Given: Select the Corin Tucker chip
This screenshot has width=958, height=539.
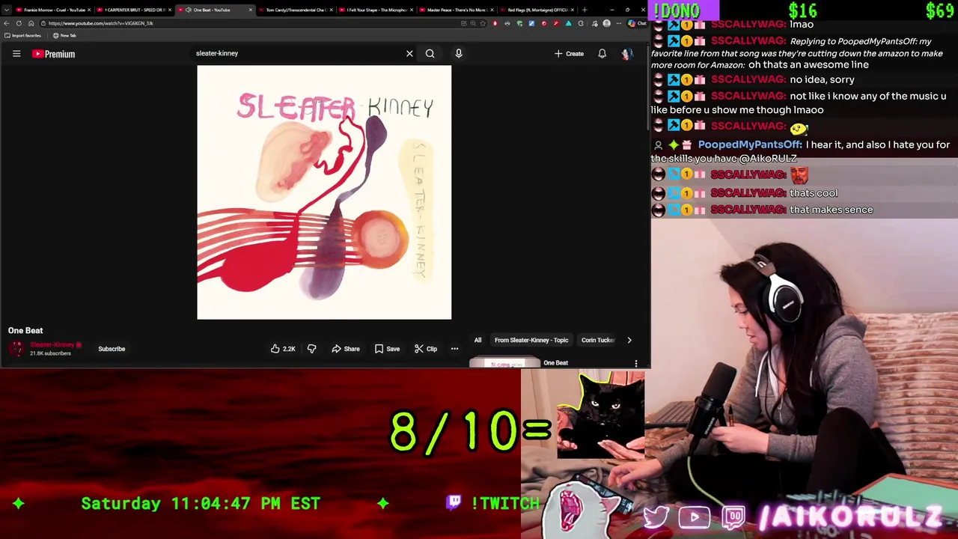Looking at the screenshot, I should point(597,340).
